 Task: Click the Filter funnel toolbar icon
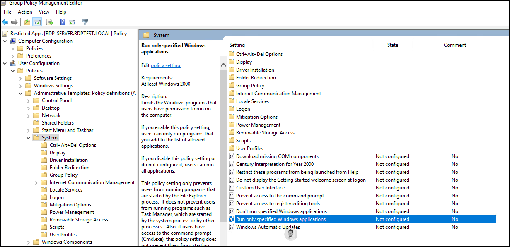85,22
